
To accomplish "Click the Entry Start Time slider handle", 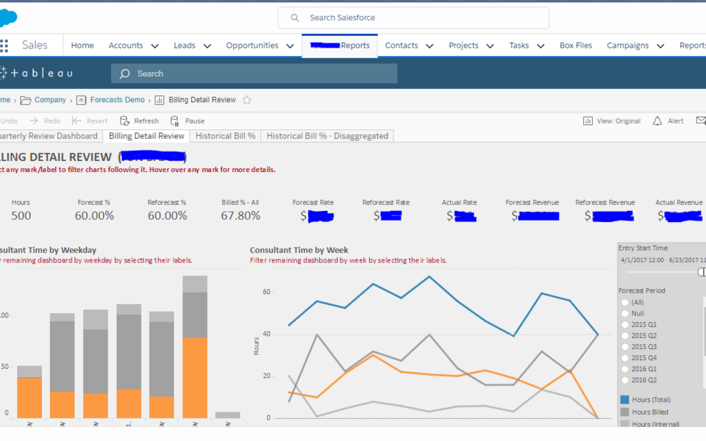I will (x=702, y=272).
